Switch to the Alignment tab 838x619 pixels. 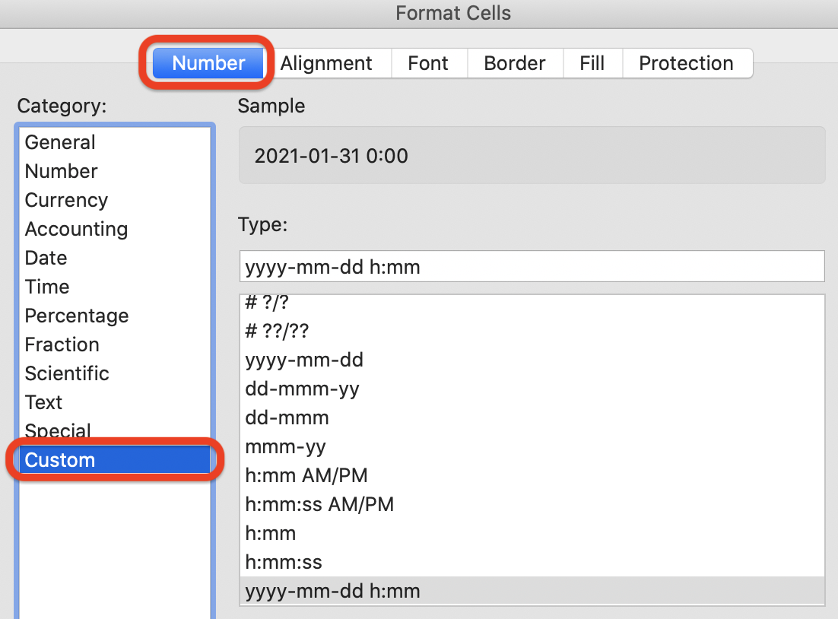click(326, 63)
